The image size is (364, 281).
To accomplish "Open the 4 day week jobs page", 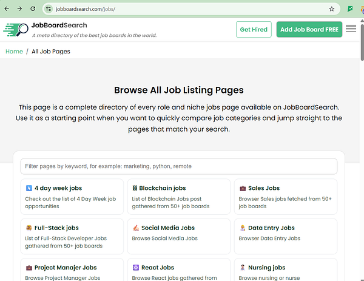I will [x=72, y=197].
